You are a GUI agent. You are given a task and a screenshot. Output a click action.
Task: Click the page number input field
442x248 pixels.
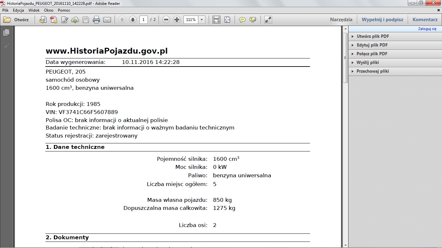coord(144,20)
